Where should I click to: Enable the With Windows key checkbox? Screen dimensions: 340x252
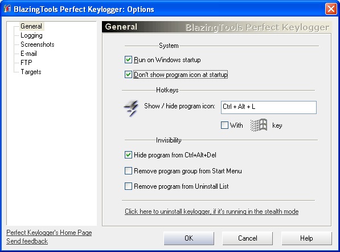(x=224, y=125)
